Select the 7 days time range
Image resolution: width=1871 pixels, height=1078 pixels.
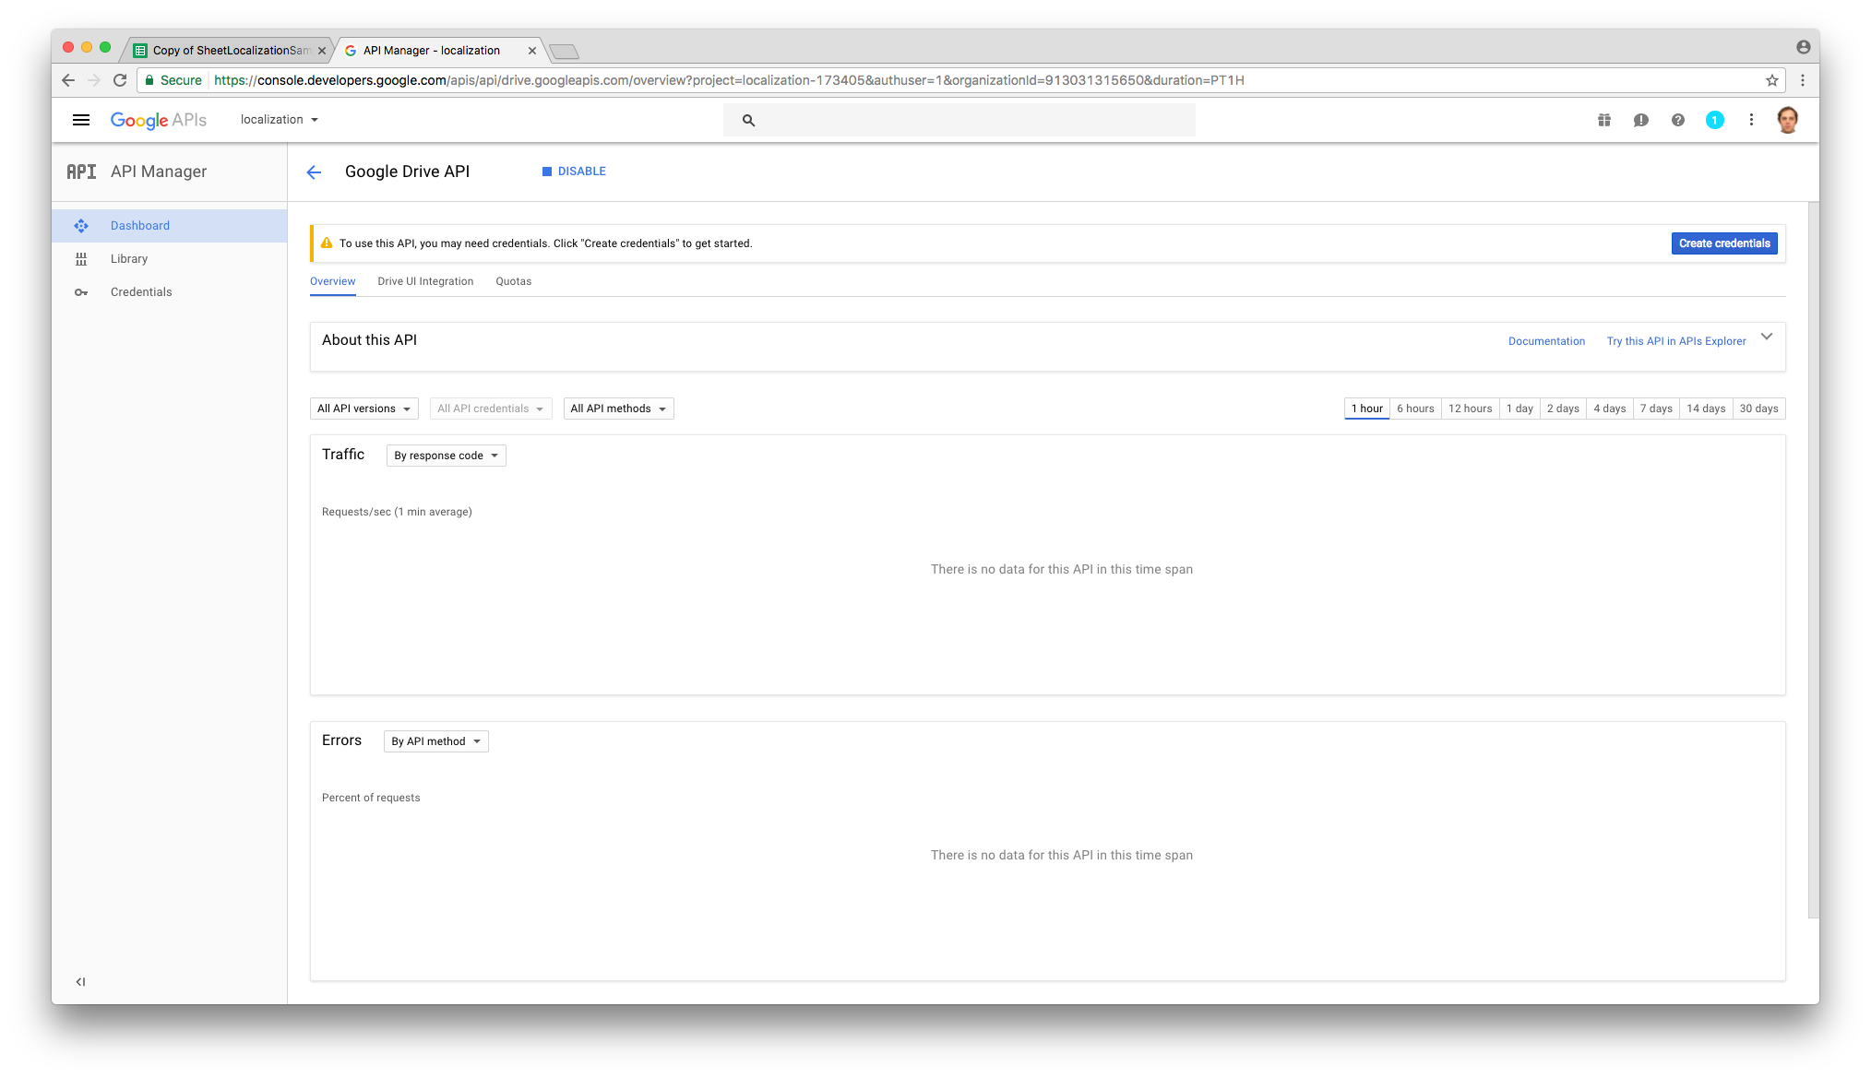tap(1655, 409)
